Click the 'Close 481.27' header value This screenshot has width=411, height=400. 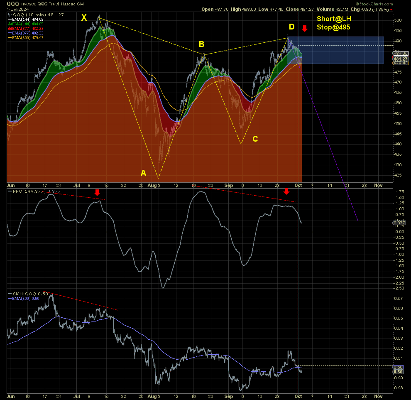[x=300, y=9]
